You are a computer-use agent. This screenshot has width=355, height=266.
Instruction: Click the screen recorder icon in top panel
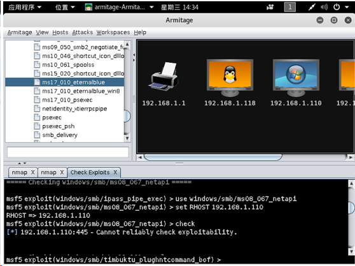point(270,8)
